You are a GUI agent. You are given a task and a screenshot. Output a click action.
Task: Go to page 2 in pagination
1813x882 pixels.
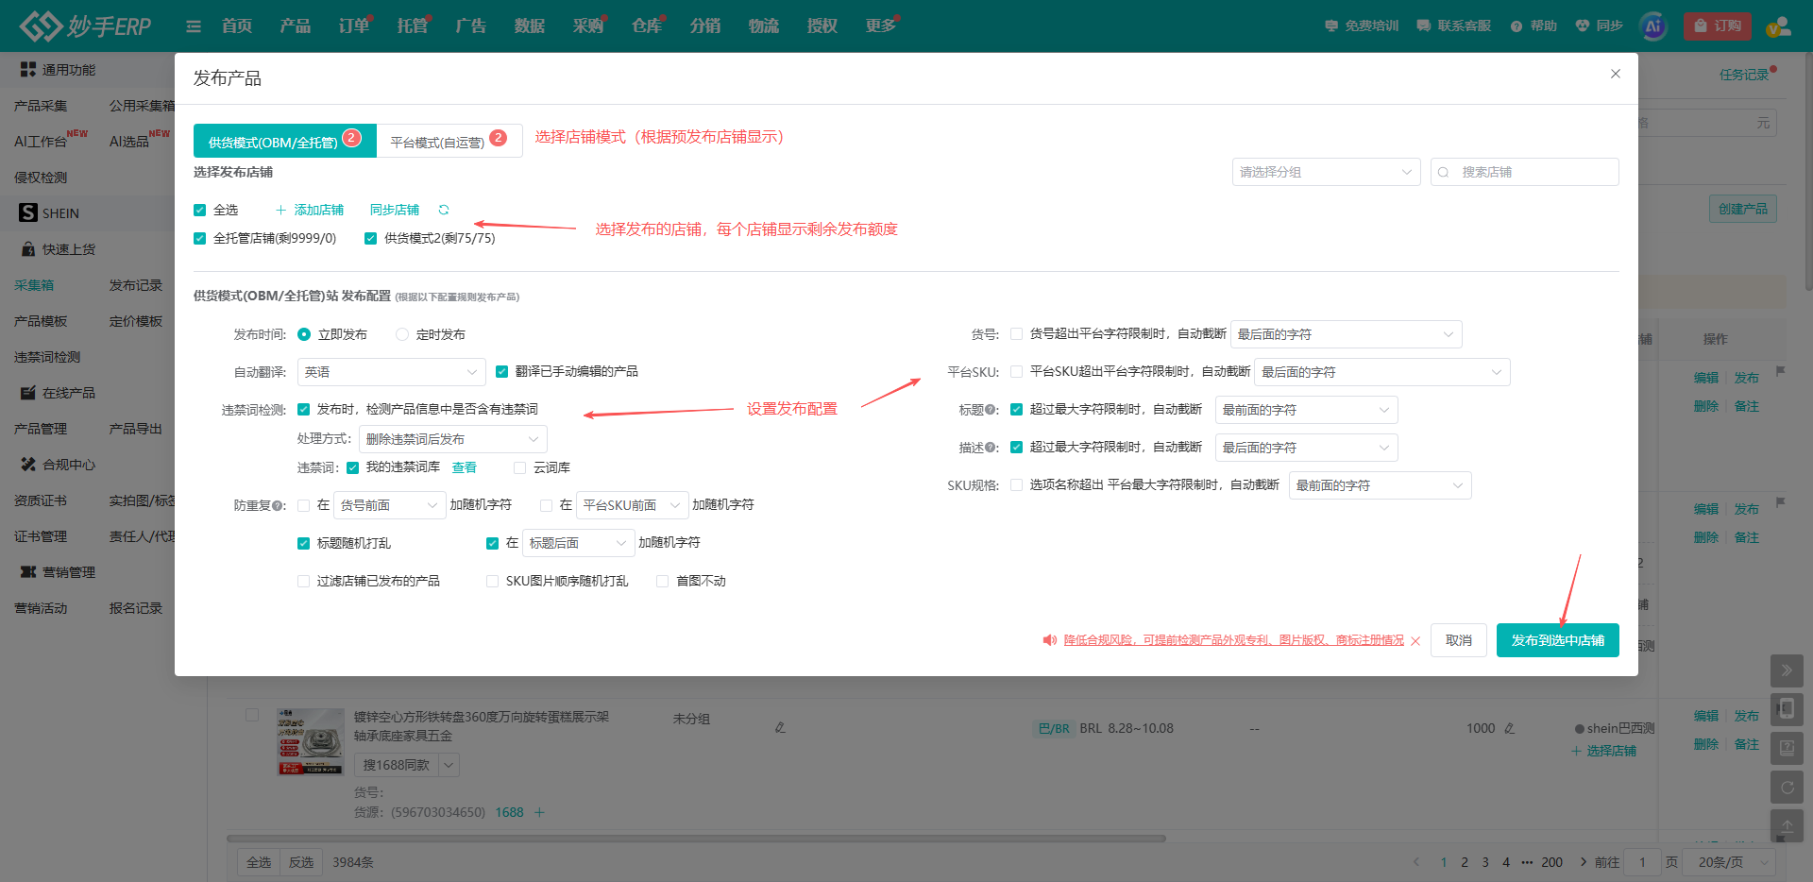point(1465,862)
